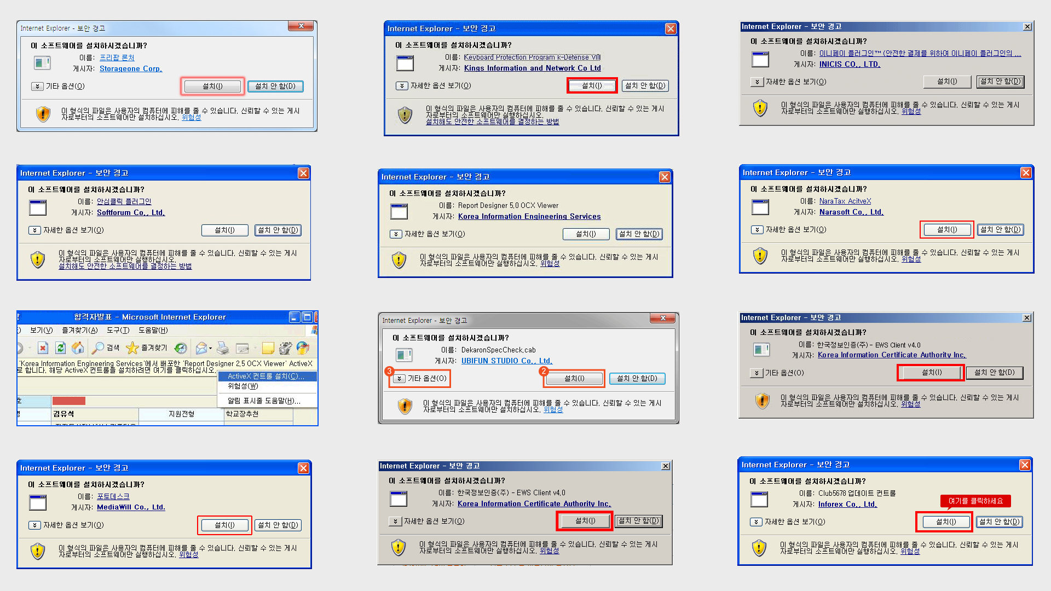Click the Mail envelope icon

pos(201,348)
